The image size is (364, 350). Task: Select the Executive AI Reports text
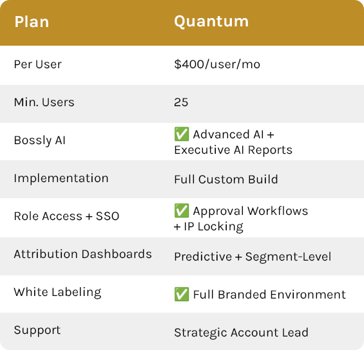click(x=233, y=150)
